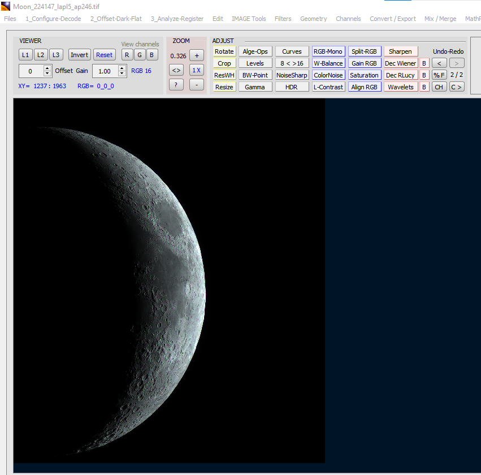Viewport: 481px width, 475px height.
Task: Increase the Offset value with up arrow
Action: 47,68
